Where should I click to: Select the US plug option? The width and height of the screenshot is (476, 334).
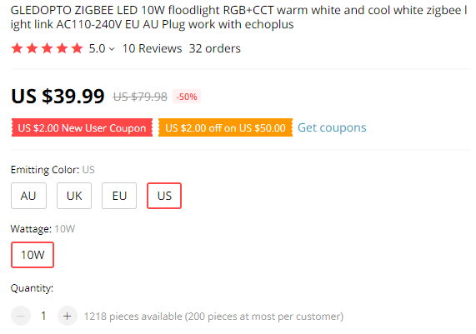point(164,196)
